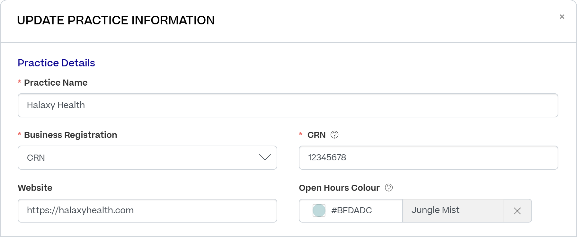Viewport: 577px width, 237px height.
Task: Click the Practice Name field label
Action: [x=56, y=82]
